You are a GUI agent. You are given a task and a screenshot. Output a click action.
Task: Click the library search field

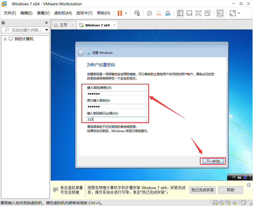pos(25,30)
